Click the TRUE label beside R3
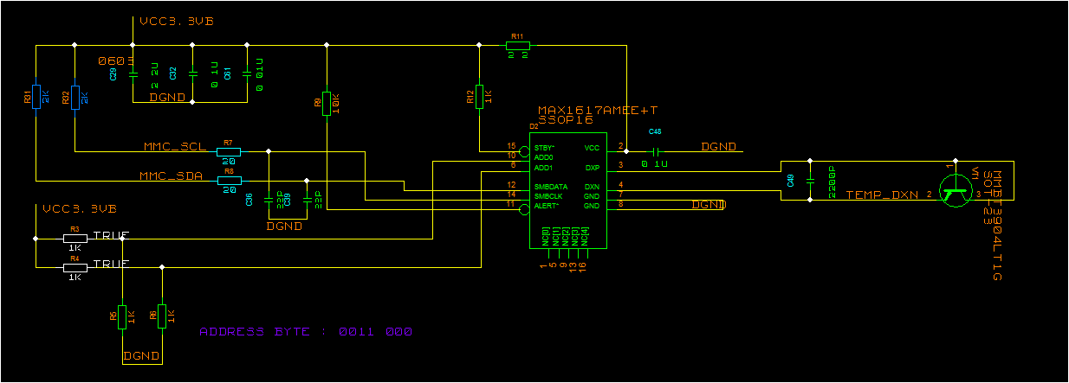The image size is (1069, 383). point(111,235)
